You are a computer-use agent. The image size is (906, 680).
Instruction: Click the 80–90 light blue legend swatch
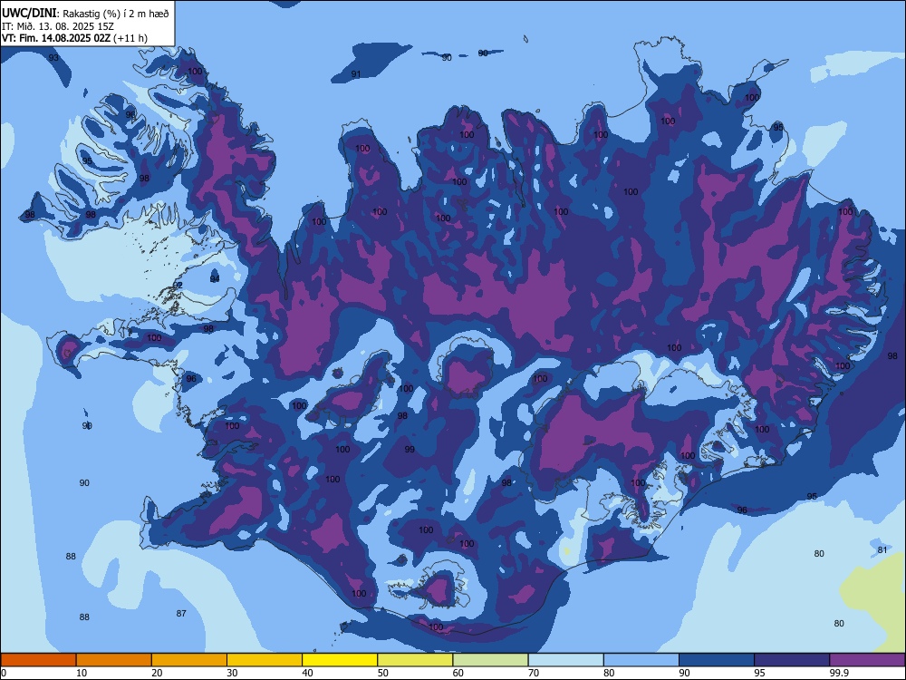[x=641, y=660]
